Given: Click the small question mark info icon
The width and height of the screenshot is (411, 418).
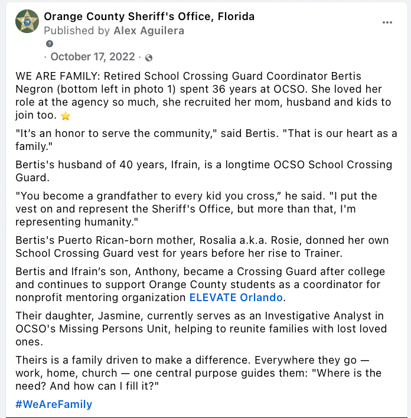Looking at the screenshot, I should 50,44.
